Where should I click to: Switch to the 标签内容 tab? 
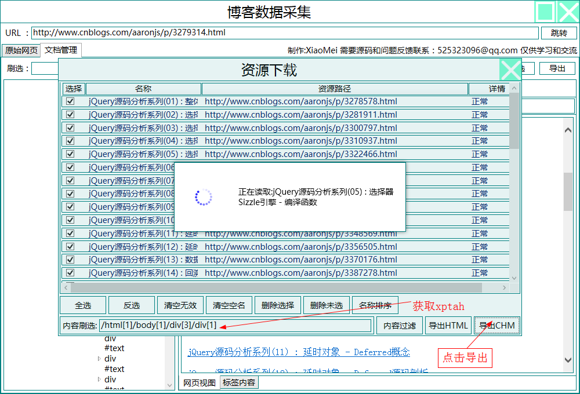[239, 382]
